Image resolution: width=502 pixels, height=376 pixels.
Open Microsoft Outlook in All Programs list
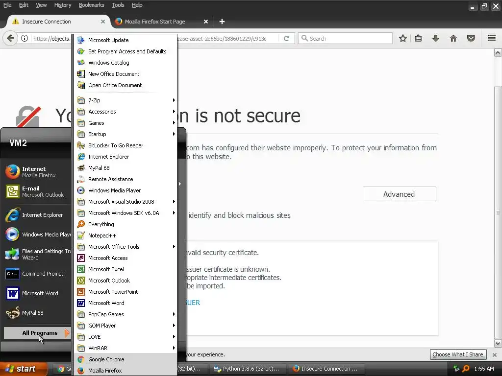point(125,281)
